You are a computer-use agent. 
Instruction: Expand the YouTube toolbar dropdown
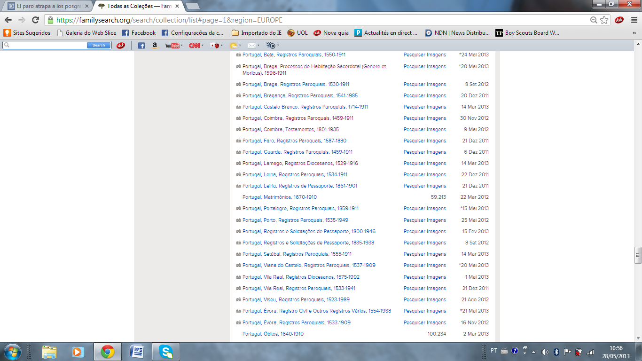[182, 46]
